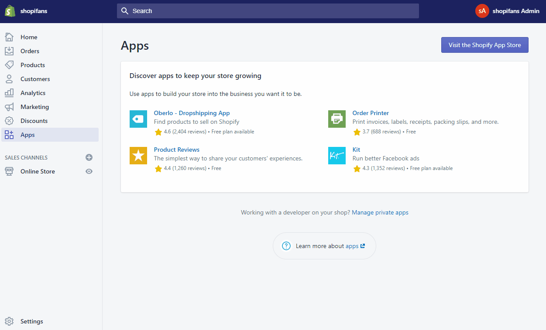The image size is (546, 330).
Task: Click the Product Reviews star app icon
Action: coord(138,156)
